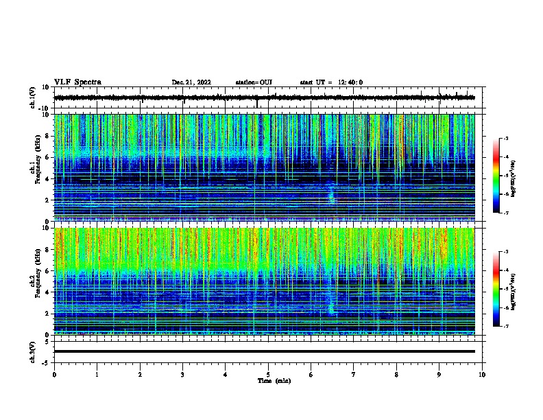The height and width of the screenshot is (420, 543).
Task: Click the time axis tick label '7'
Action: [x=354, y=375]
